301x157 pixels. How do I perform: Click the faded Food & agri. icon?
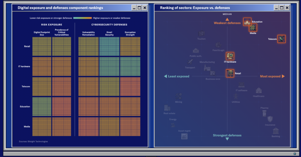(x=219, y=45)
